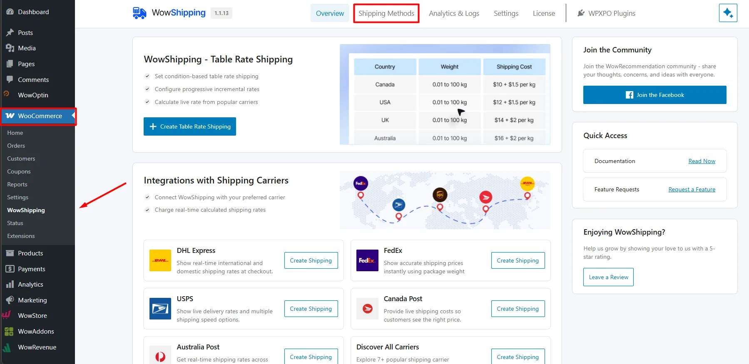Screen dimensions: 749x364
Task: Click the Comments bubble icon
Action: 10,79
